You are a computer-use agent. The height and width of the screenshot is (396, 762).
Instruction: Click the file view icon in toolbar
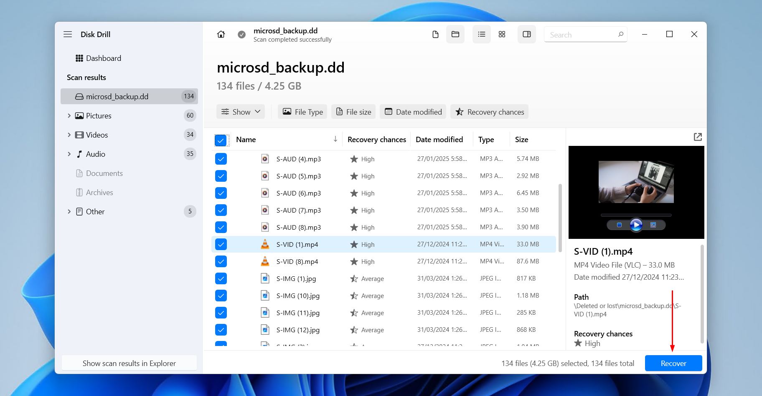point(435,34)
